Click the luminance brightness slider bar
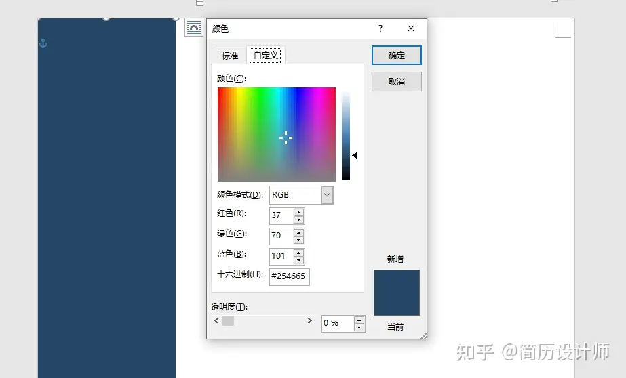This screenshot has width=626, height=378. coord(346,135)
